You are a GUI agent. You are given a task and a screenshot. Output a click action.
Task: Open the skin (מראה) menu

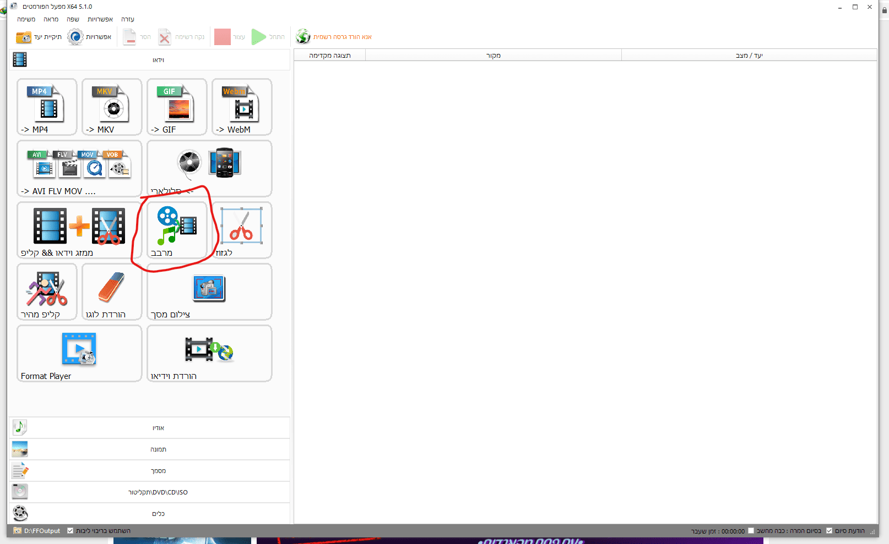click(51, 19)
